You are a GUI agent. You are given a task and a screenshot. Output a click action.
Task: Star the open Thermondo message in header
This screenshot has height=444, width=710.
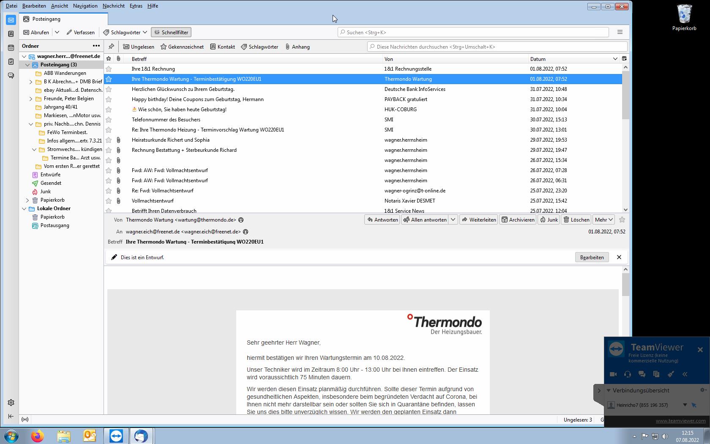tap(622, 220)
